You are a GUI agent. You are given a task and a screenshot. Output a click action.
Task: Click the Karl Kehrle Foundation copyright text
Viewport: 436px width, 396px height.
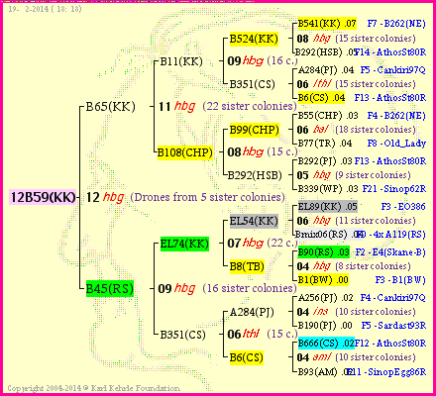pyautogui.click(x=94, y=388)
